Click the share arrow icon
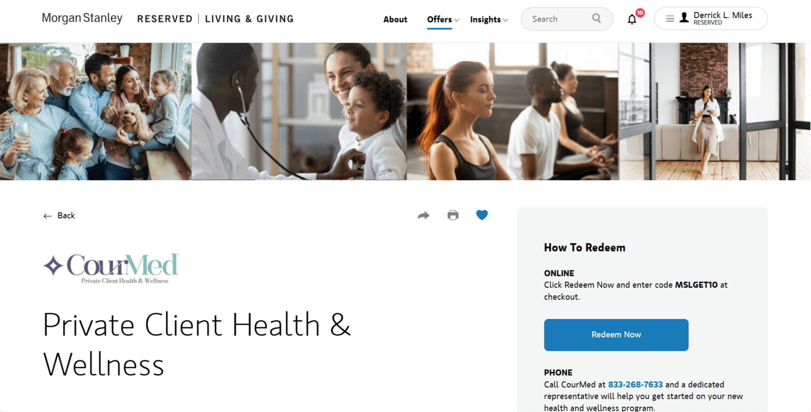Viewport: 811px width, 412px height. click(x=423, y=215)
